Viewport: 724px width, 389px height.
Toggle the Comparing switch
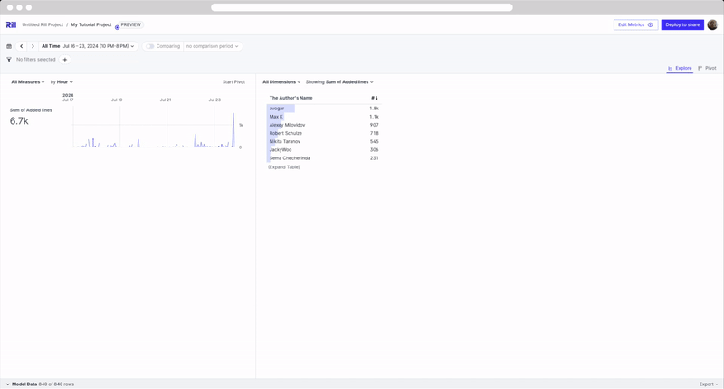coord(149,47)
